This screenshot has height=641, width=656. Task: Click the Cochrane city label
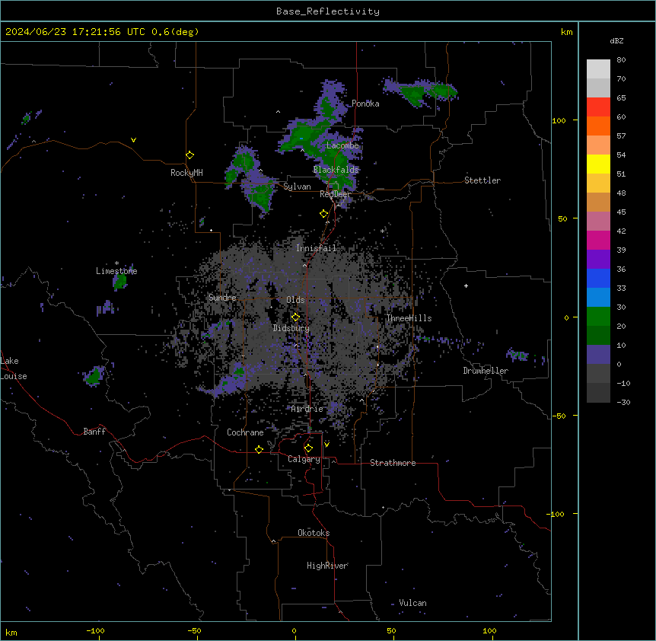(245, 432)
